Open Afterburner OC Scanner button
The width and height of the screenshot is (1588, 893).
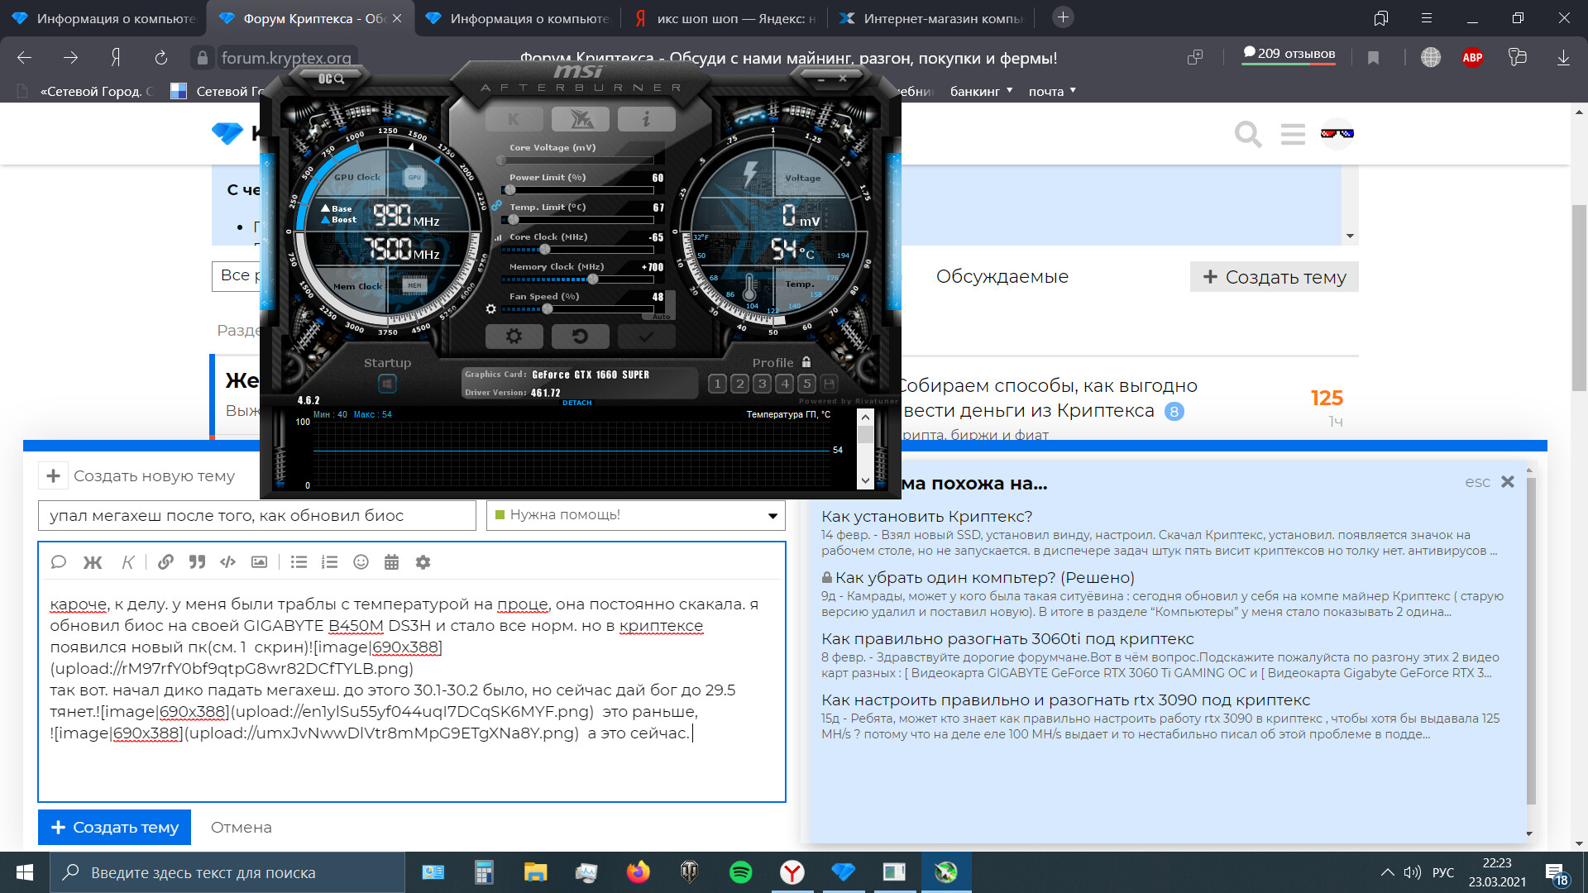pos(331,79)
